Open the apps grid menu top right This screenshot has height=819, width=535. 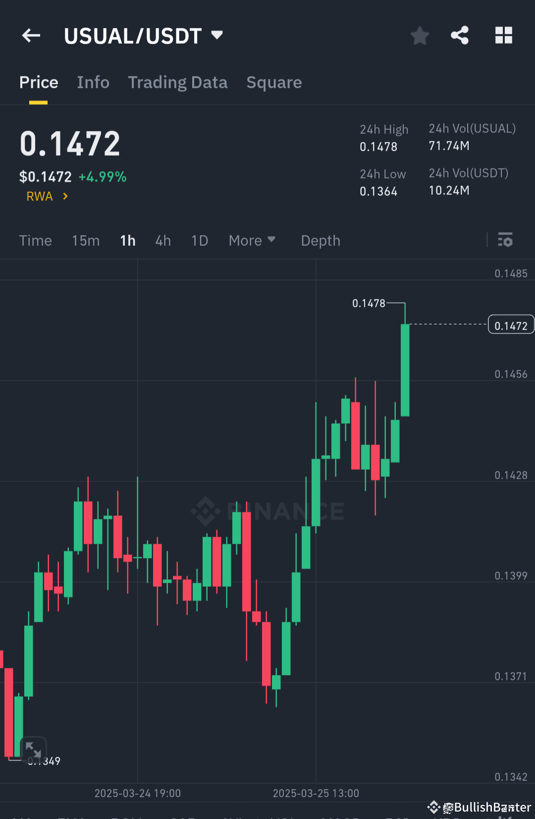504,35
